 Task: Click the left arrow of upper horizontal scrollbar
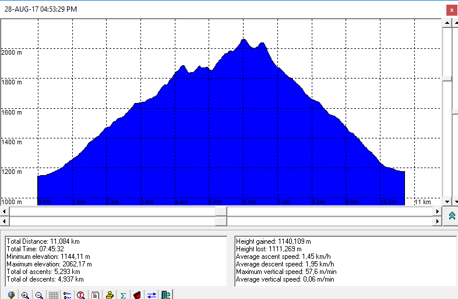click(5, 212)
